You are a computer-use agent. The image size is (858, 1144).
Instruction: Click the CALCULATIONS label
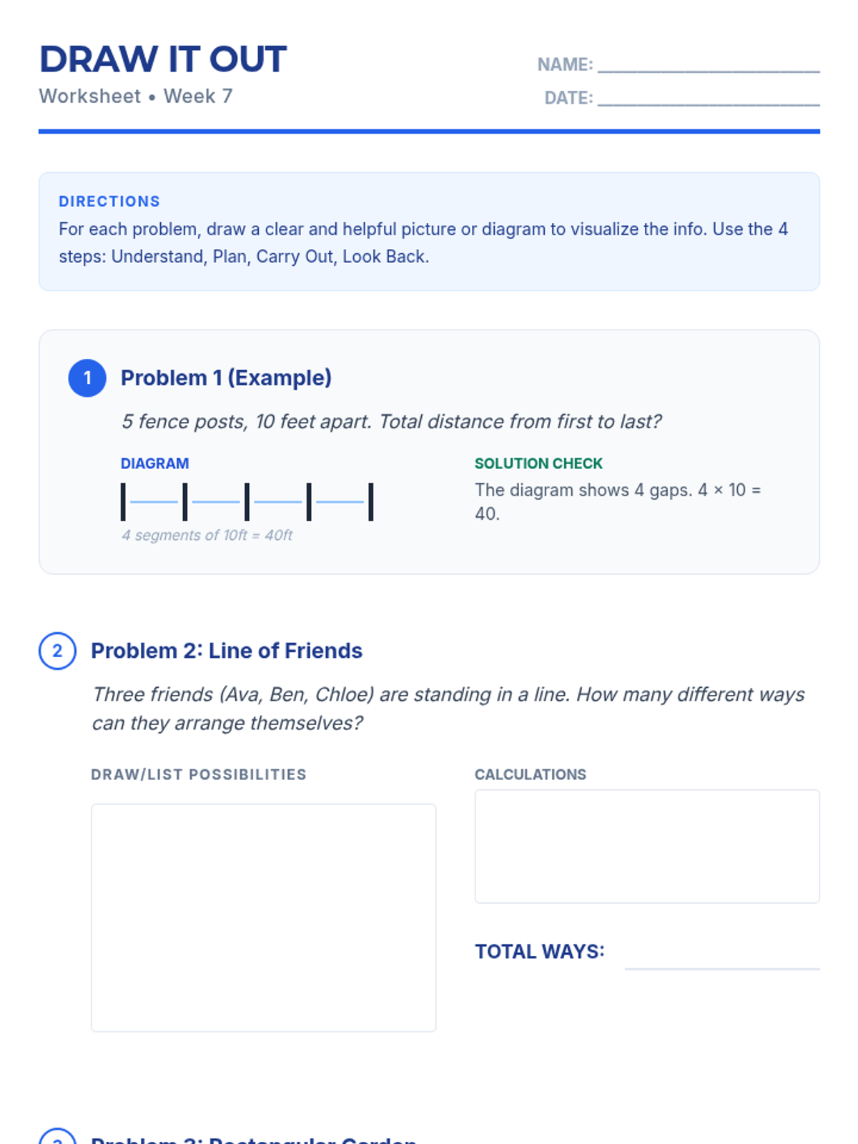pos(530,774)
